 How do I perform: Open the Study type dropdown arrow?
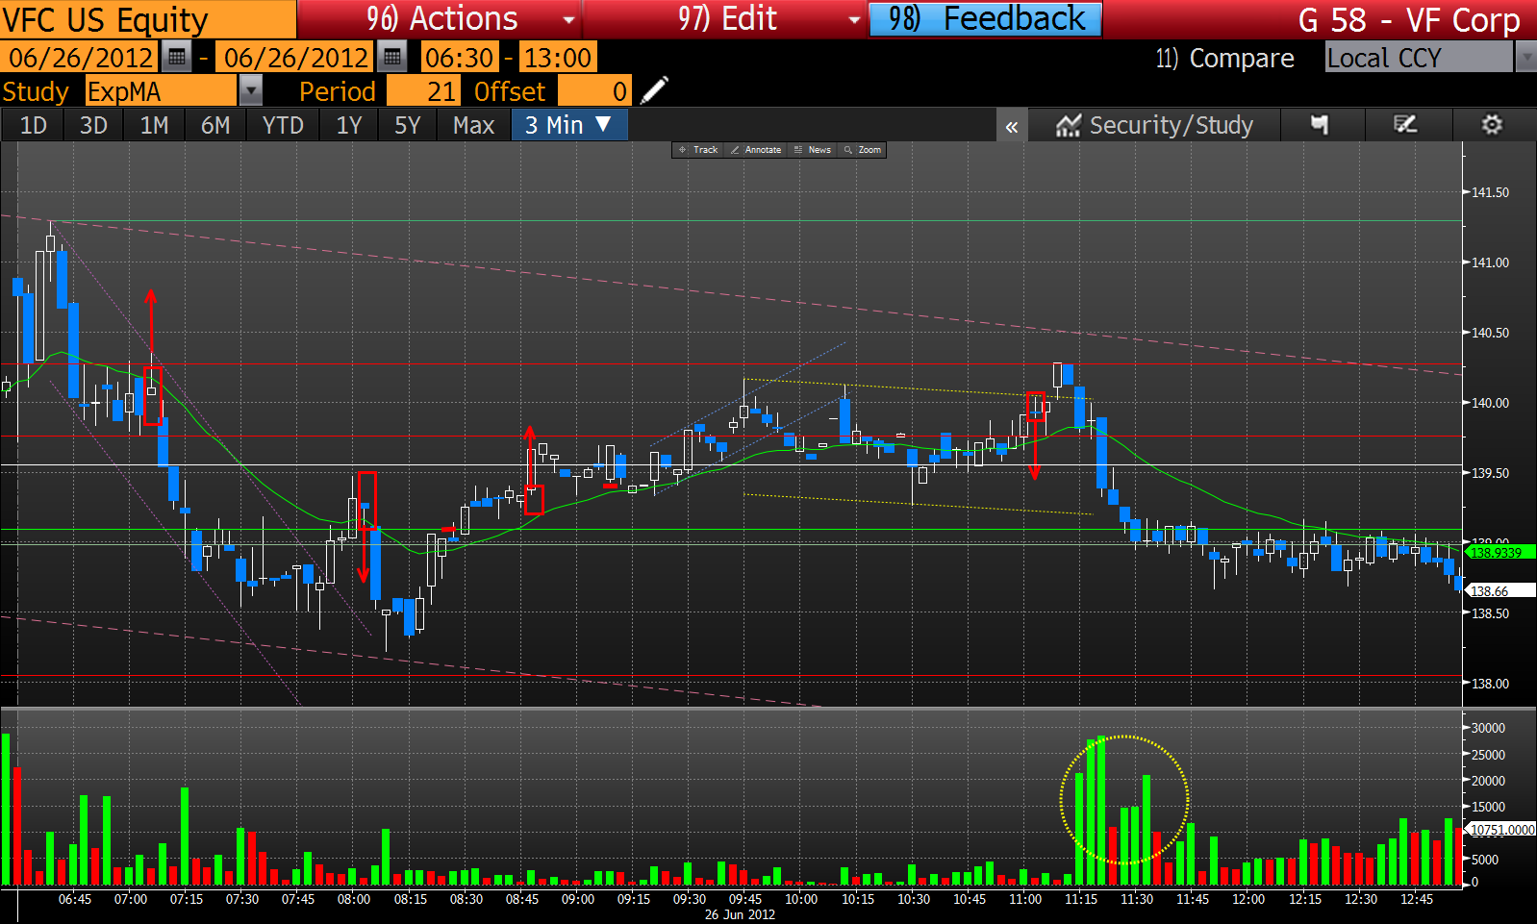tap(250, 91)
